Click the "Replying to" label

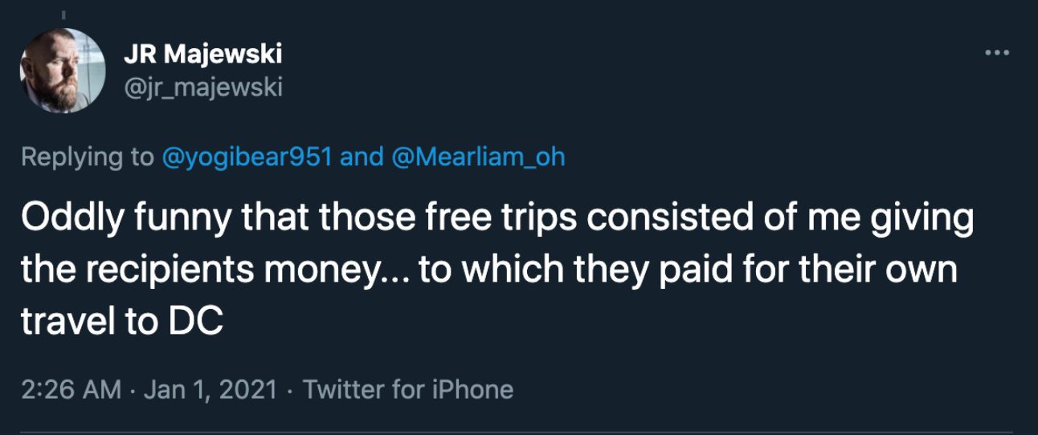(x=87, y=157)
